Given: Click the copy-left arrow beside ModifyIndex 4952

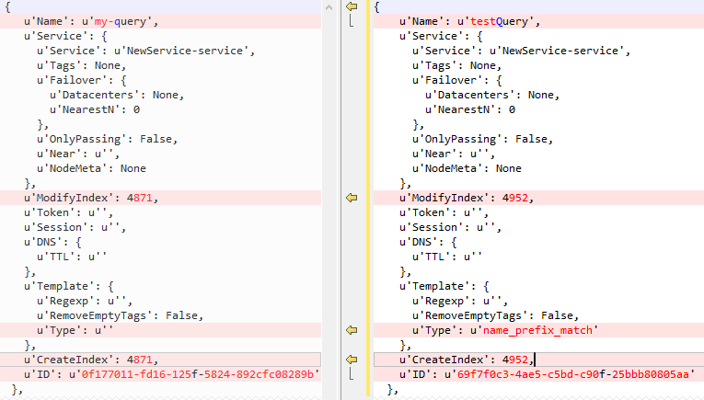Looking at the screenshot, I should [x=352, y=198].
